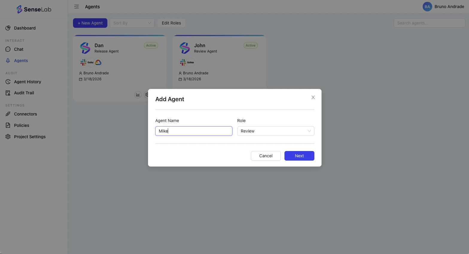Click John's Active status badge

[x=251, y=45]
